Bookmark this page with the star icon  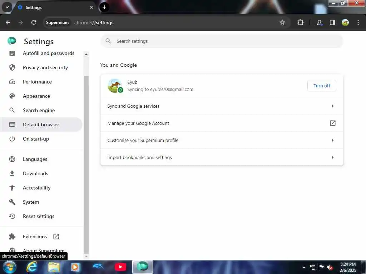[282, 22]
